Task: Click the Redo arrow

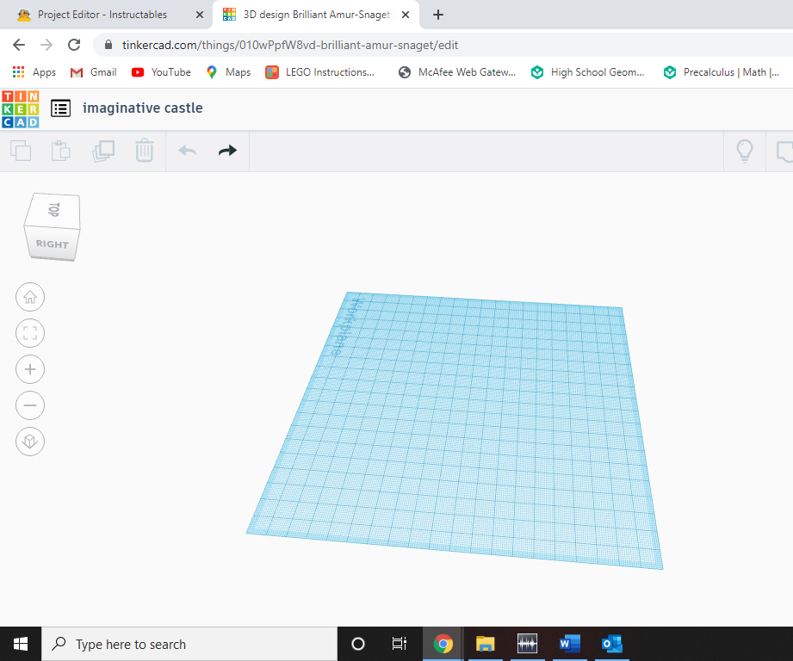Action: pos(227,151)
